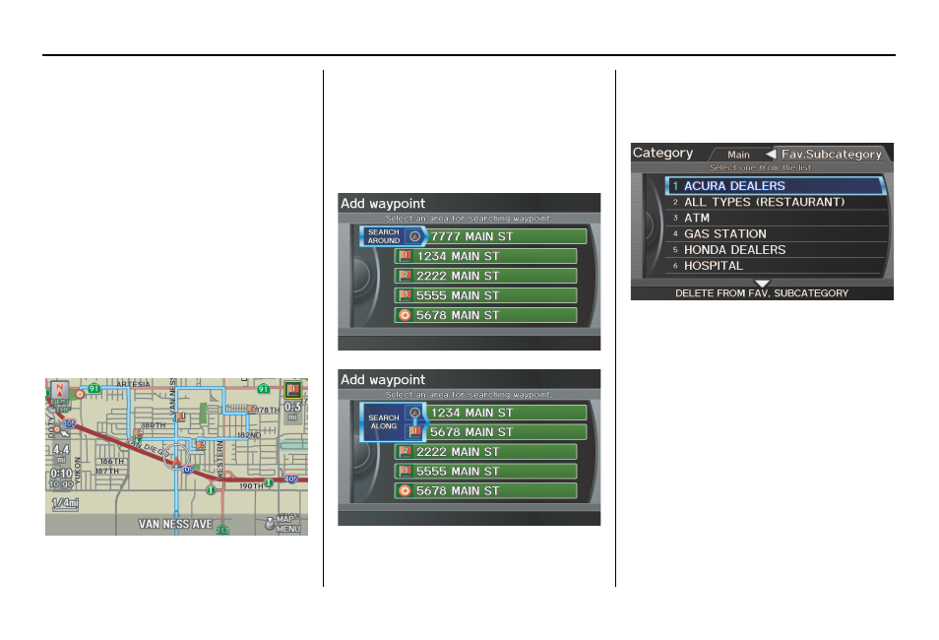This screenshot has width=939, height=640.
Task: Choose destination 5678 MAIN ST at bottom of Search Along list
Action: pyautogui.click(x=485, y=490)
